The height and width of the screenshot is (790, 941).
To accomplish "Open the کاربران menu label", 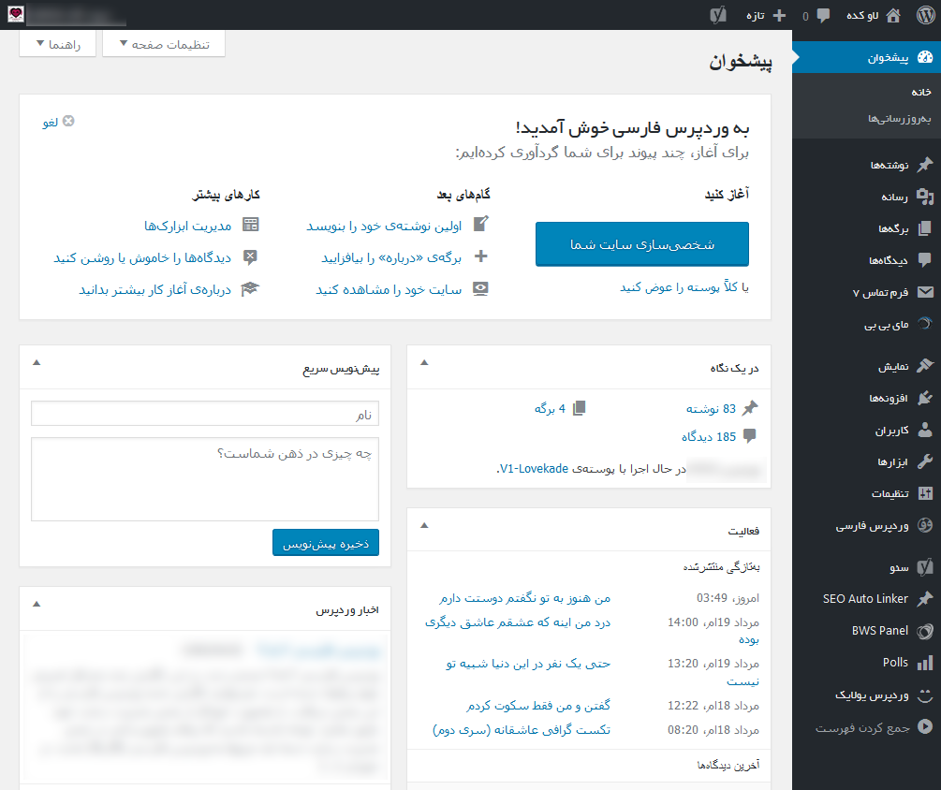I will 891,430.
